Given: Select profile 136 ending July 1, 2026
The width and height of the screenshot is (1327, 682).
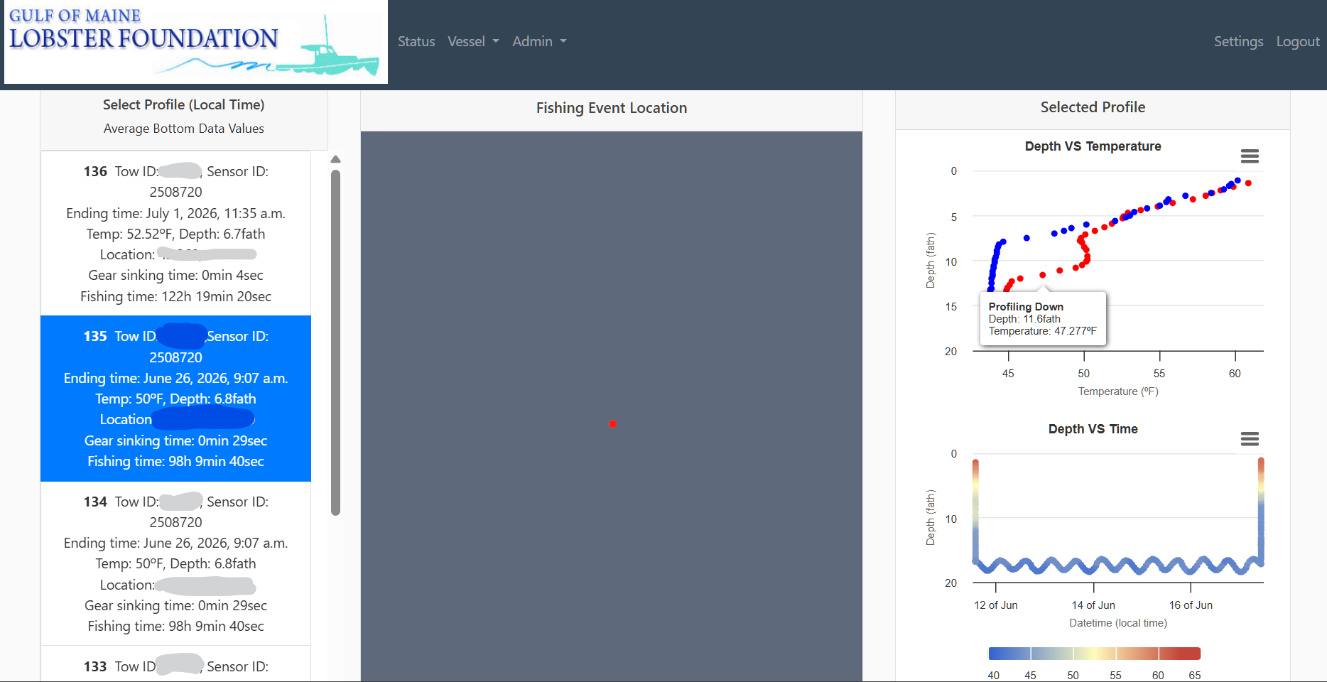Looking at the screenshot, I should pyautogui.click(x=175, y=233).
